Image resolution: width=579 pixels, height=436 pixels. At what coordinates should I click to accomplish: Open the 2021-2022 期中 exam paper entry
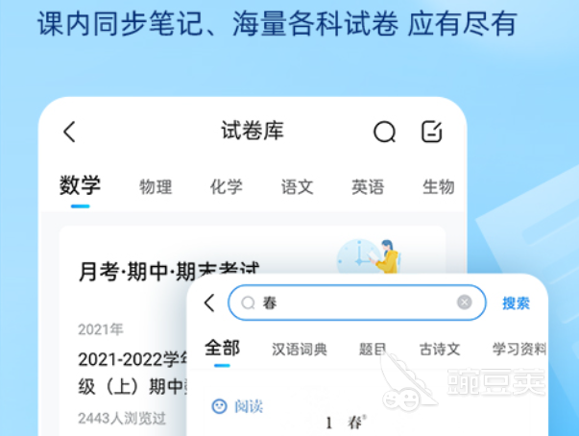pyautogui.click(x=133, y=373)
